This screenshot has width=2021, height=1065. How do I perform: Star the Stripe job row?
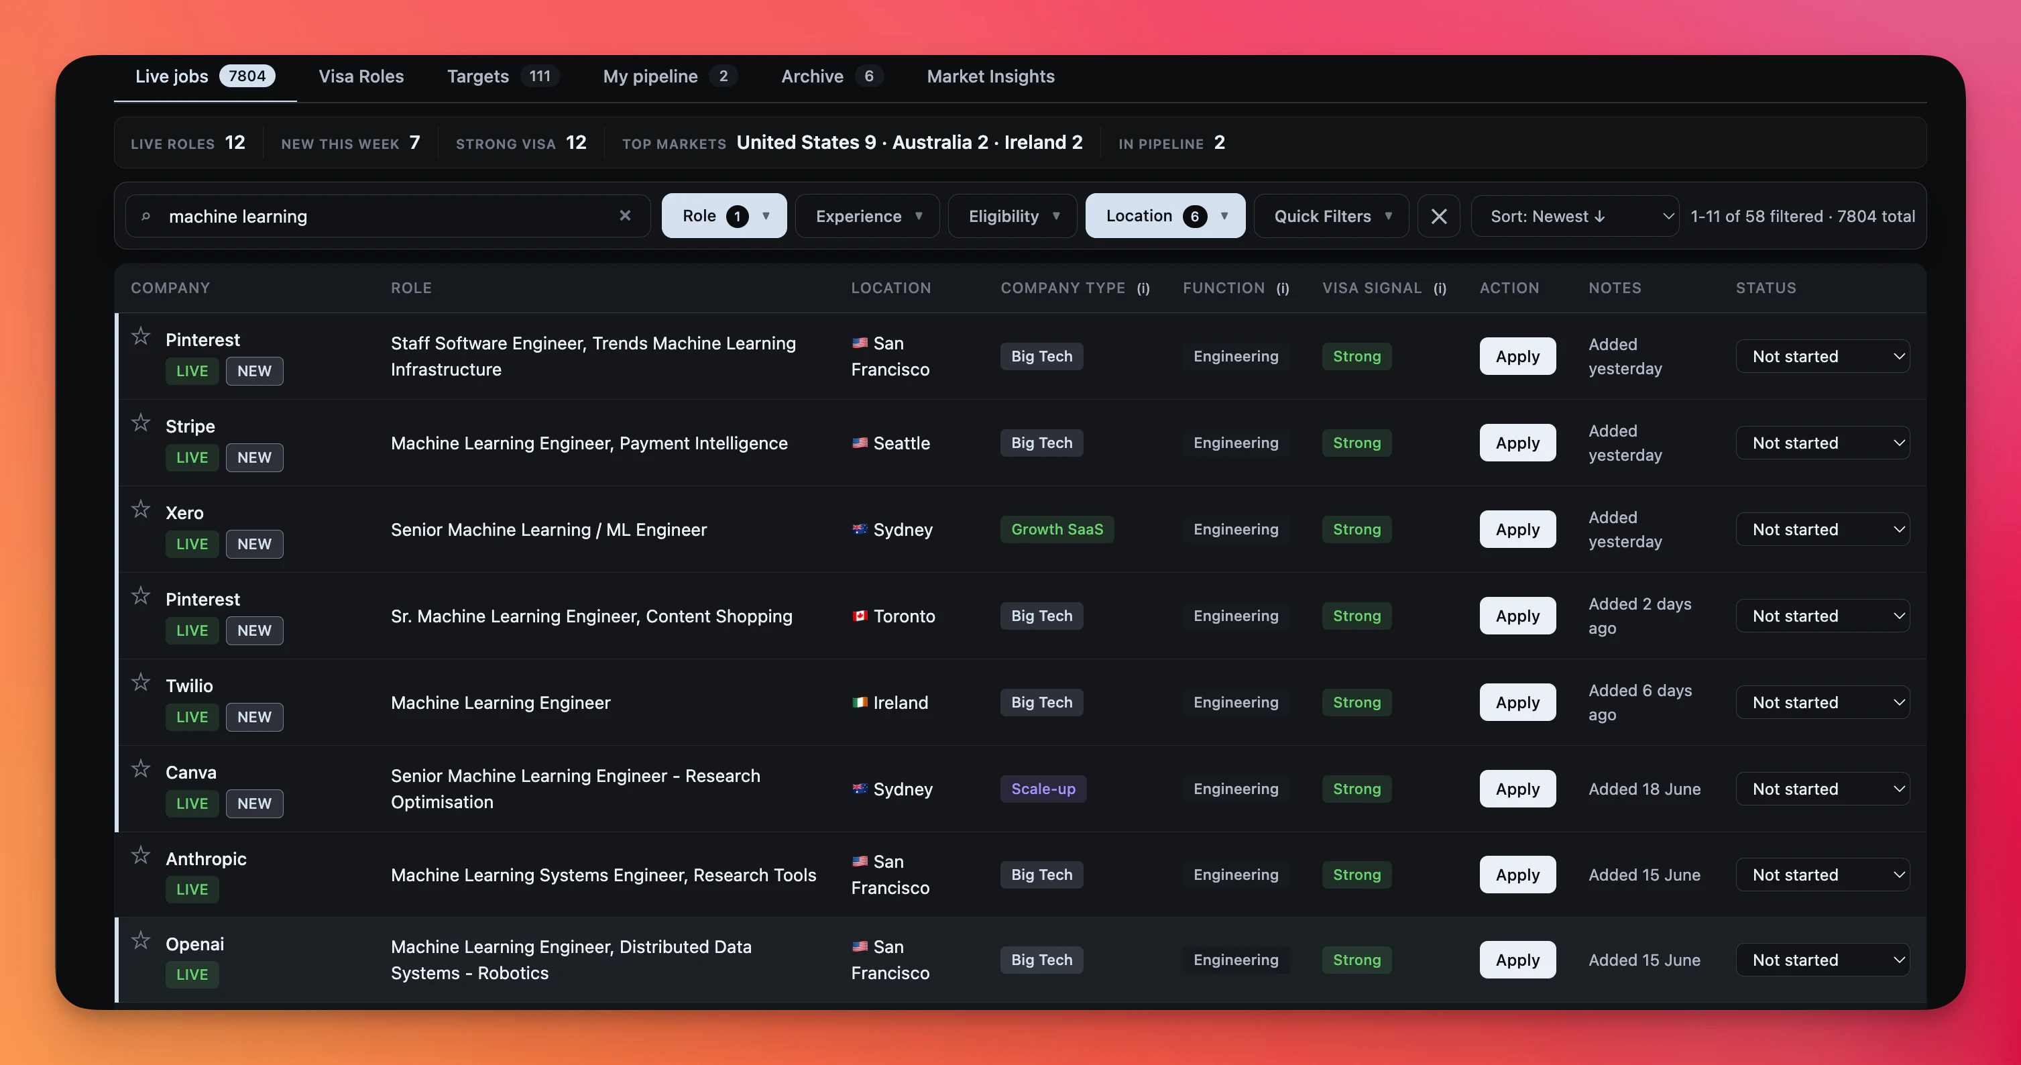coord(140,423)
